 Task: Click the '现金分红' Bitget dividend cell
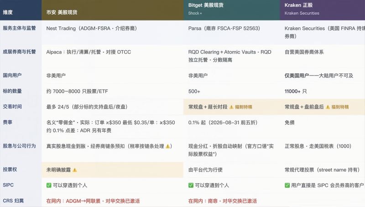tap(231, 150)
